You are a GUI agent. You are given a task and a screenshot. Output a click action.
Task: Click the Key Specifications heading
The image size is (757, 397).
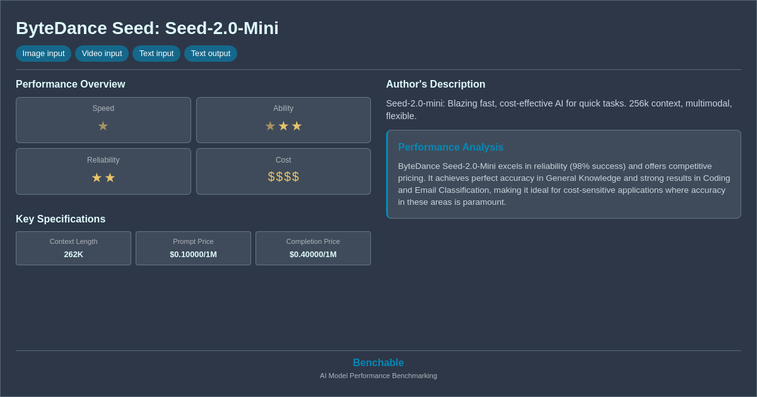[61, 219]
